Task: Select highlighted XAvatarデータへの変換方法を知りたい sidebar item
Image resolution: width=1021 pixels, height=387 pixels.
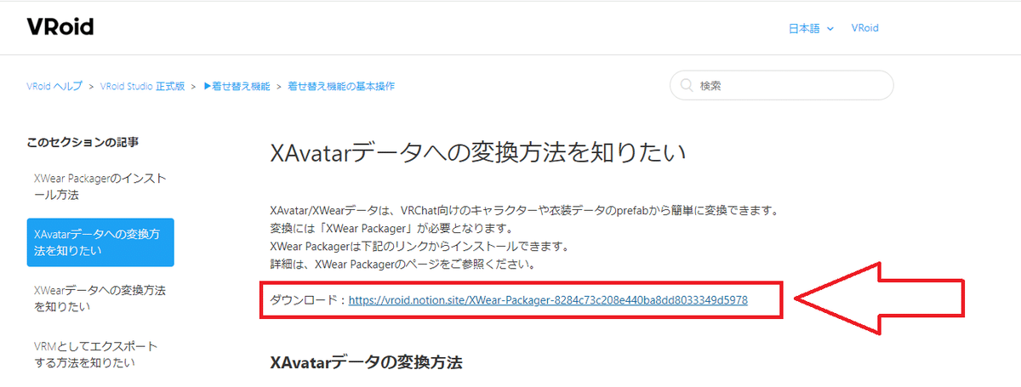Action: click(100, 242)
